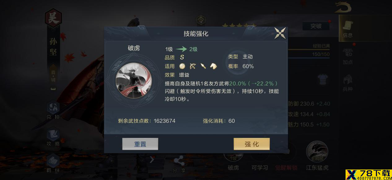This screenshot has height=180, width=392.
Task: Tap the 分享 share icon
Action: pyautogui.click(x=179, y=165)
